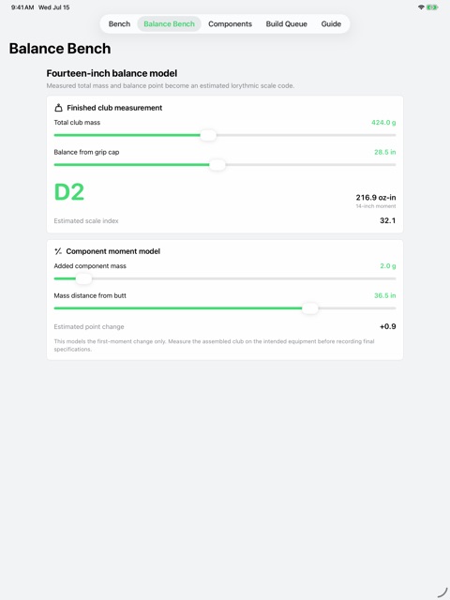Open the Guide tab

pos(331,23)
